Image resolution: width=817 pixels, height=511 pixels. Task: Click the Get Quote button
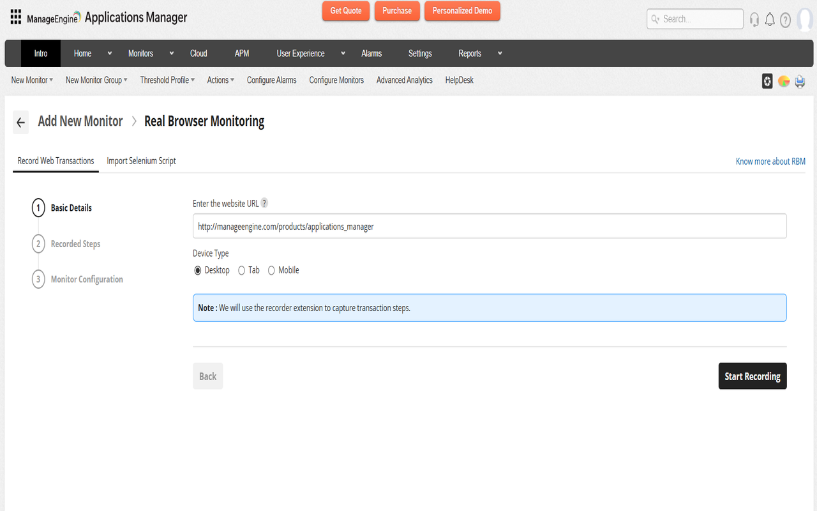(346, 11)
